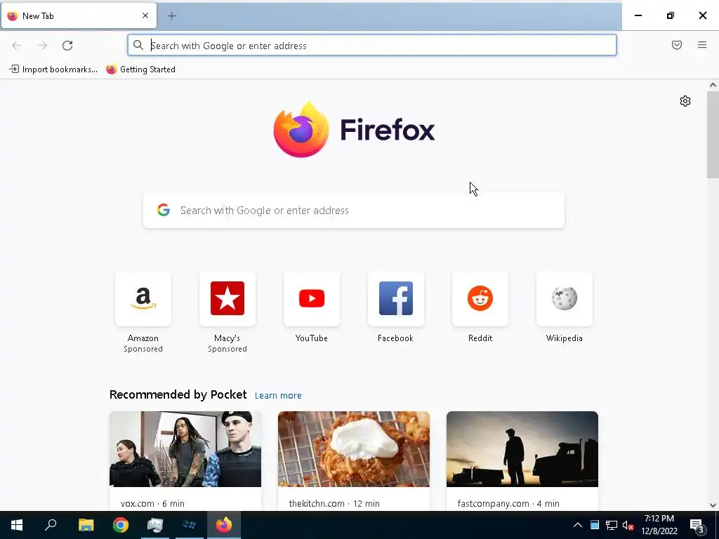Click the Back navigation arrow
This screenshot has height=539, width=719.
[17, 46]
